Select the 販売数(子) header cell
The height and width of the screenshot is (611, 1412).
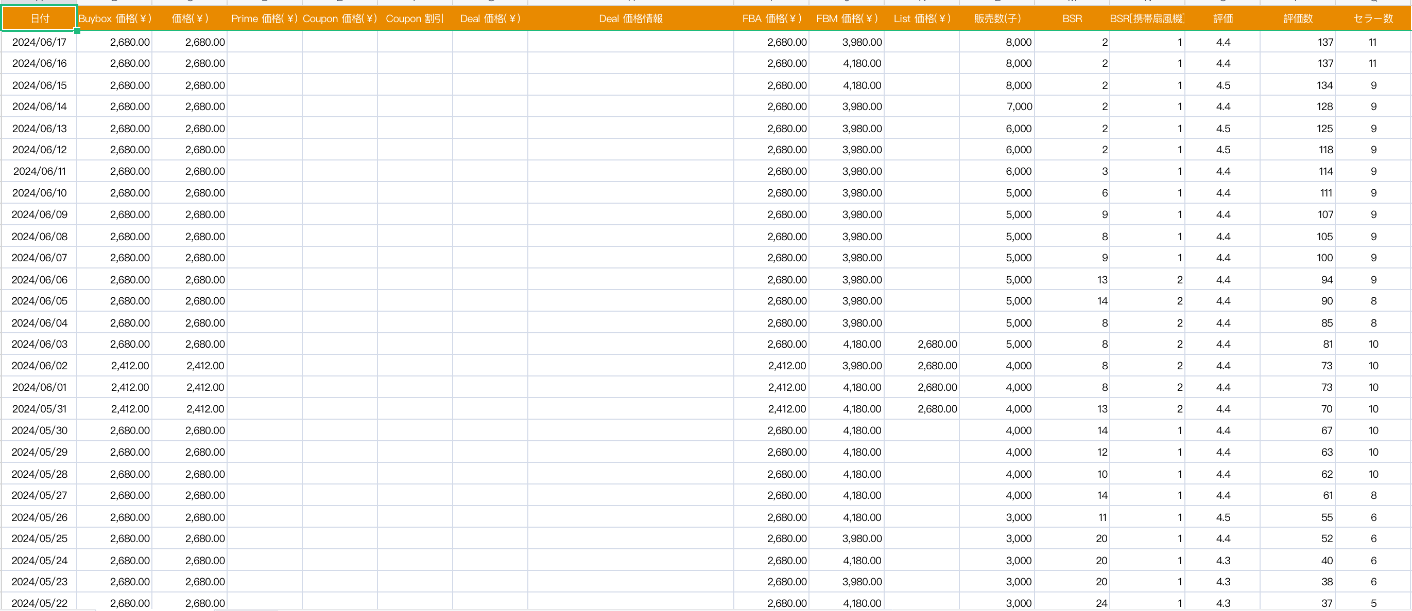996,19
